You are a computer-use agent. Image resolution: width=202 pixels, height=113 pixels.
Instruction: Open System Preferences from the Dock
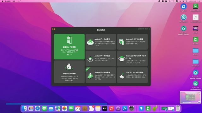click(131, 109)
